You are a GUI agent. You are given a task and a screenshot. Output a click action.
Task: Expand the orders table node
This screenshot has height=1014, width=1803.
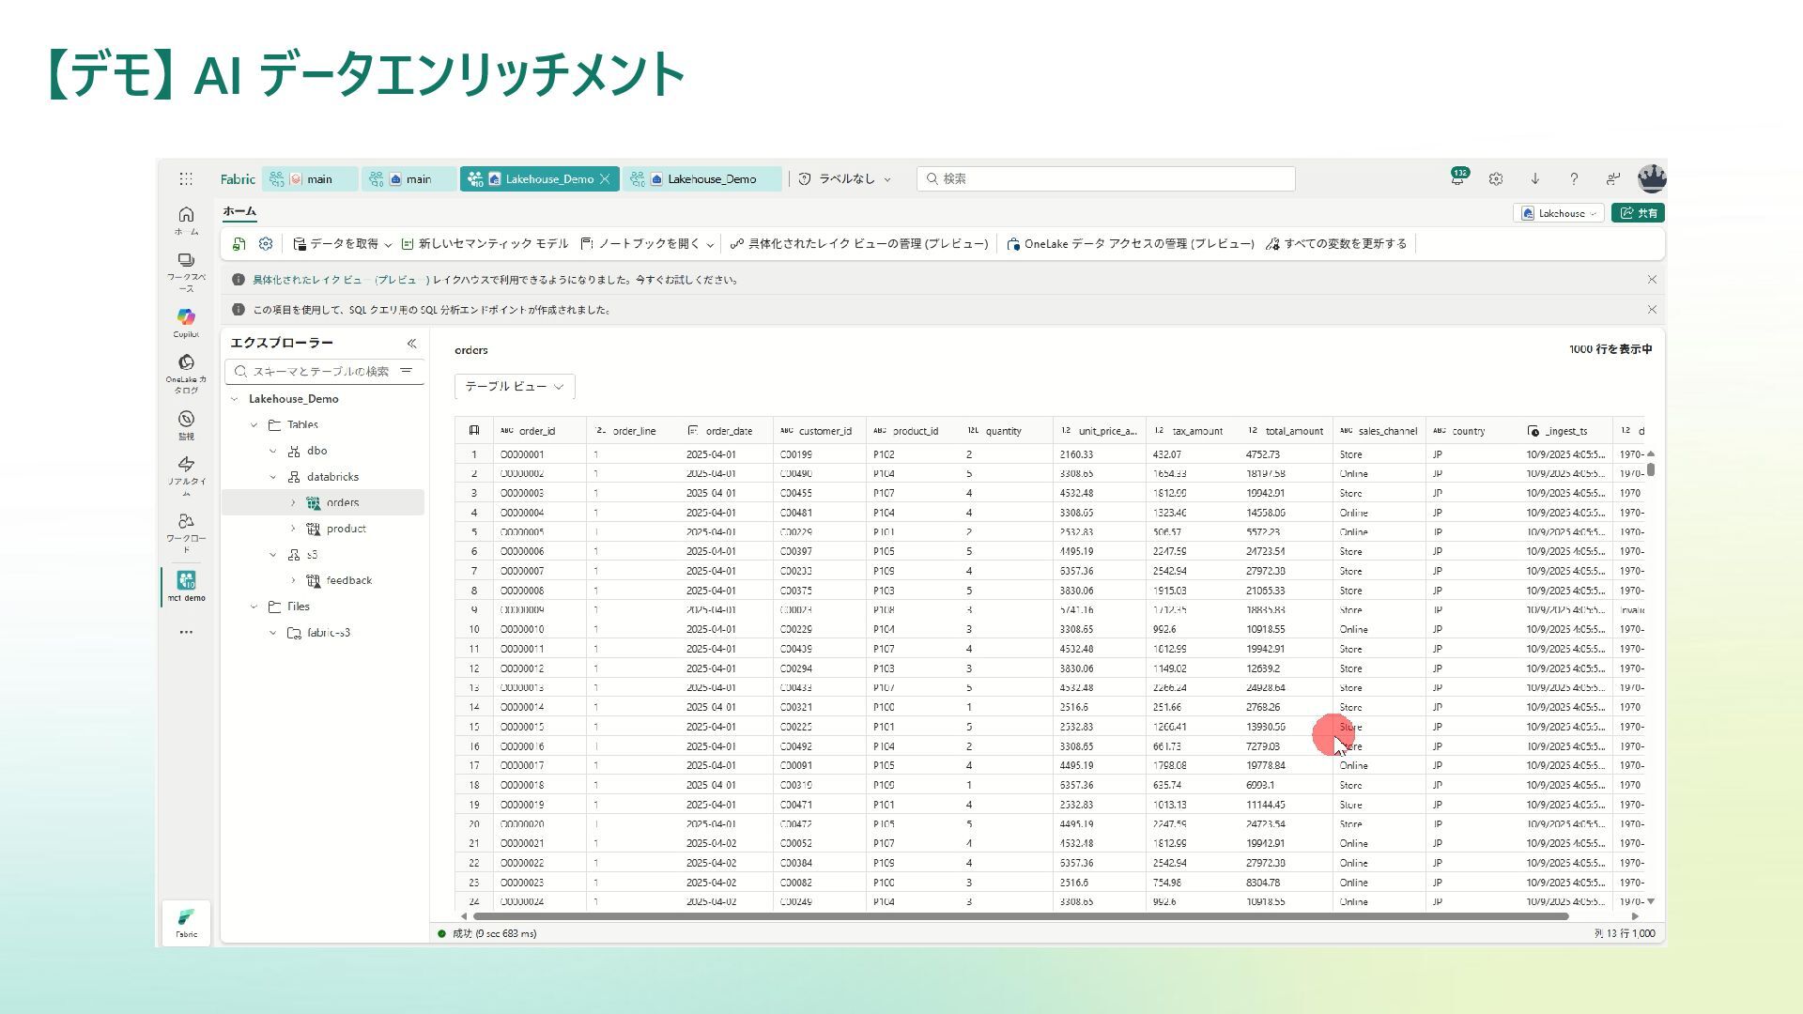click(x=293, y=503)
